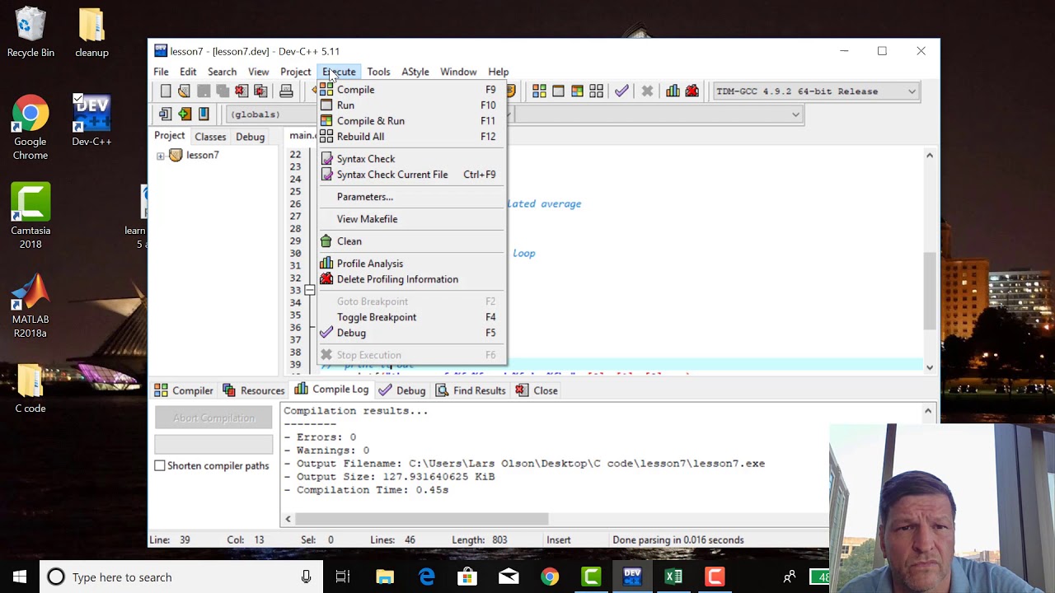The height and width of the screenshot is (593, 1055).
Task: Open Parameters... from Execute menu
Action: pyautogui.click(x=412, y=197)
